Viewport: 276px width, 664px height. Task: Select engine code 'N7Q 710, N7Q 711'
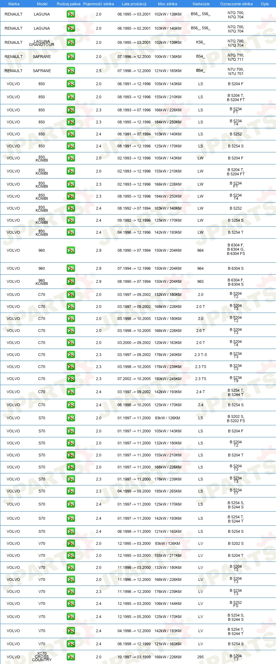coord(236,57)
